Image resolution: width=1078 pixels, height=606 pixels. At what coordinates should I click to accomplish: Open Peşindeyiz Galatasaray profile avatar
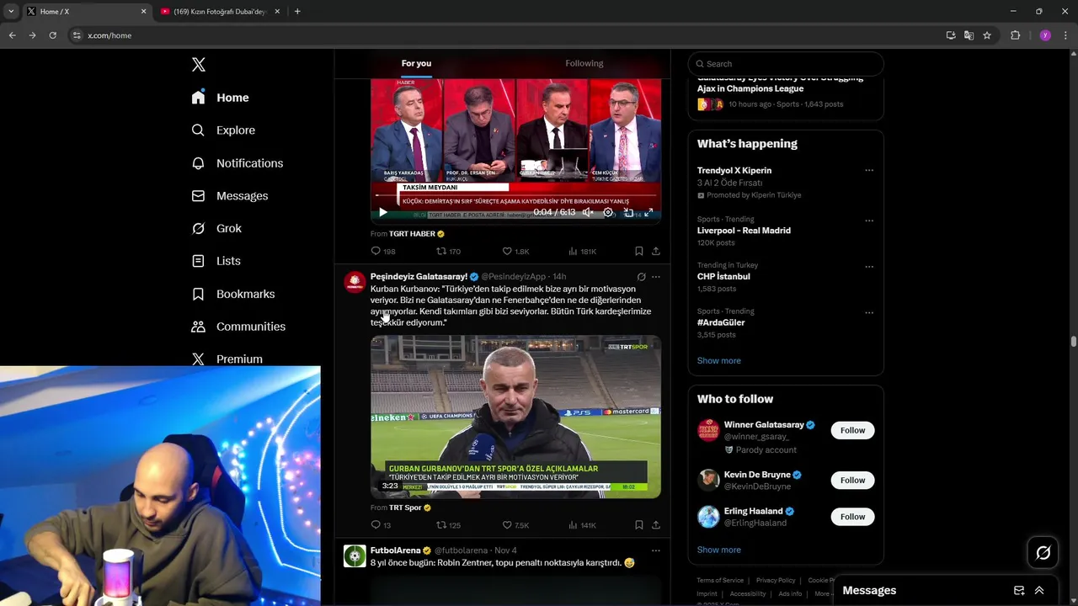click(355, 282)
